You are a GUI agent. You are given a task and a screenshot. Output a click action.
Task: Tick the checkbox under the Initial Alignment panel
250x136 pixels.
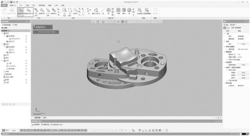[x=37, y=32]
